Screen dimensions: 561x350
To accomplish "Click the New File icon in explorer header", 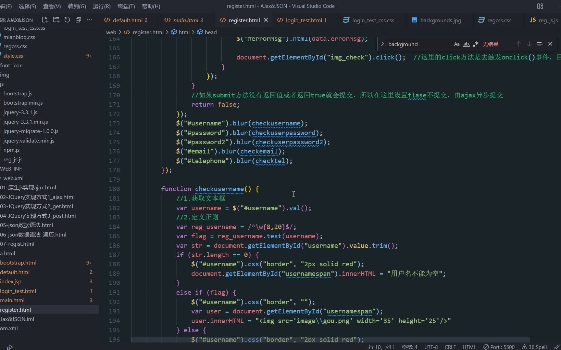I will tap(45, 20).
